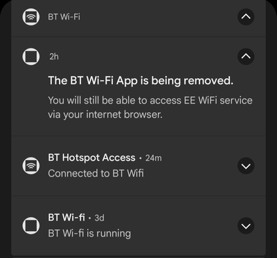Tap the 24m timestamp on Hotspot Access
The width and height of the screenshot is (277, 258).
pos(154,158)
